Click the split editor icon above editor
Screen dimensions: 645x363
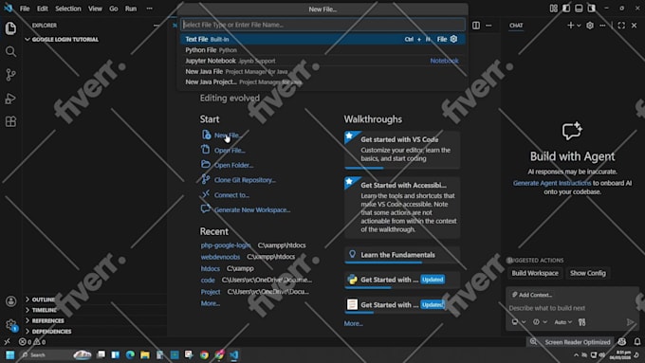click(476, 25)
